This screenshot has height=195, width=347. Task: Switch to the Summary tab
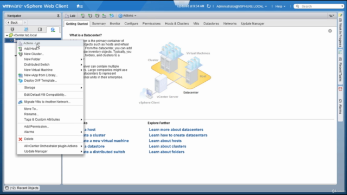(x=99, y=23)
